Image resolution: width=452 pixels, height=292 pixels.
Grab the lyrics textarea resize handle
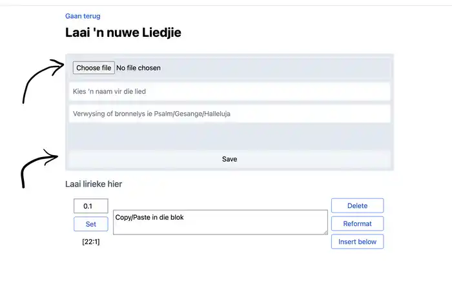pos(325,231)
